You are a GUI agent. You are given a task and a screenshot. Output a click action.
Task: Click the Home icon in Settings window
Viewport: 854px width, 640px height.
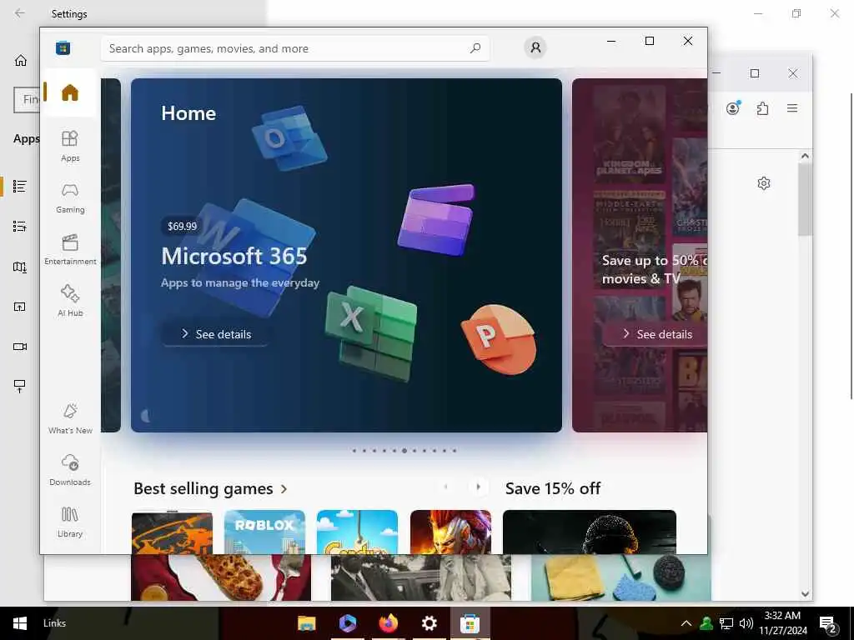click(20, 60)
